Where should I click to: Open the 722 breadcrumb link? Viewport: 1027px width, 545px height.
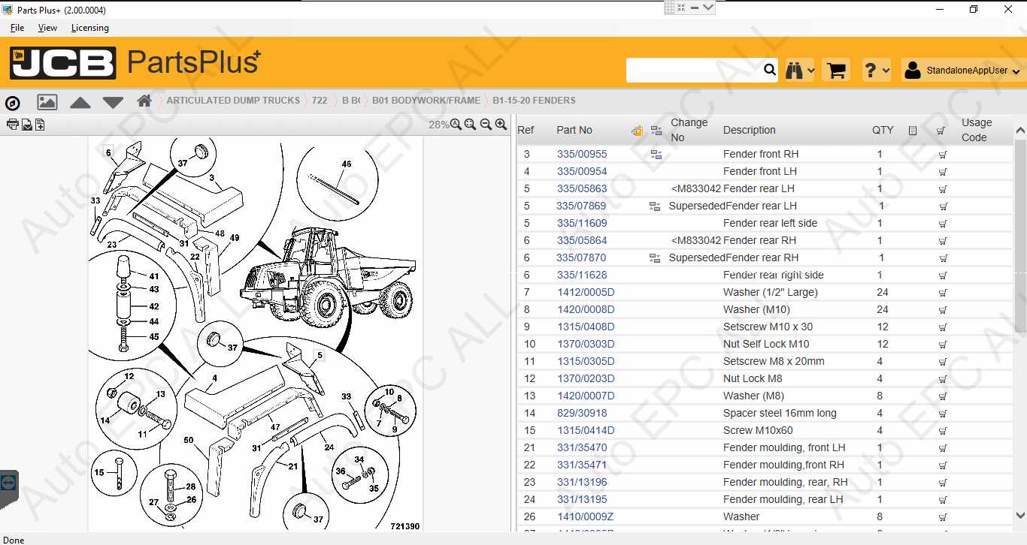pyautogui.click(x=320, y=101)
